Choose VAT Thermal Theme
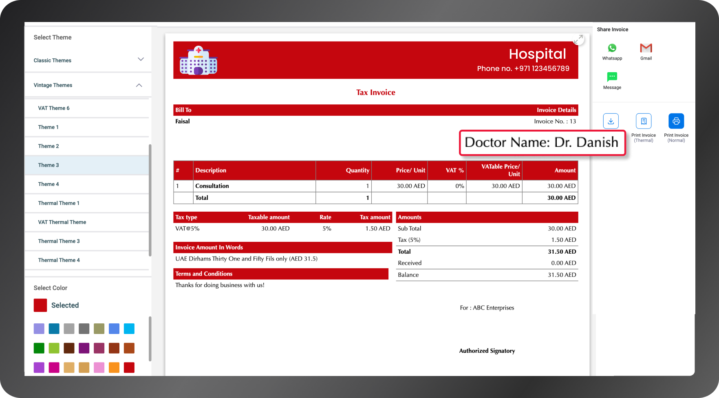719x398 pixels. pyautogui.click(x=87, y=222)
